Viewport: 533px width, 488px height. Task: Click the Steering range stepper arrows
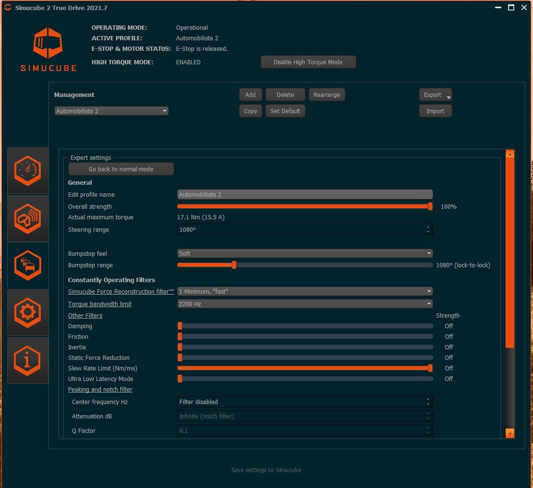428,229
